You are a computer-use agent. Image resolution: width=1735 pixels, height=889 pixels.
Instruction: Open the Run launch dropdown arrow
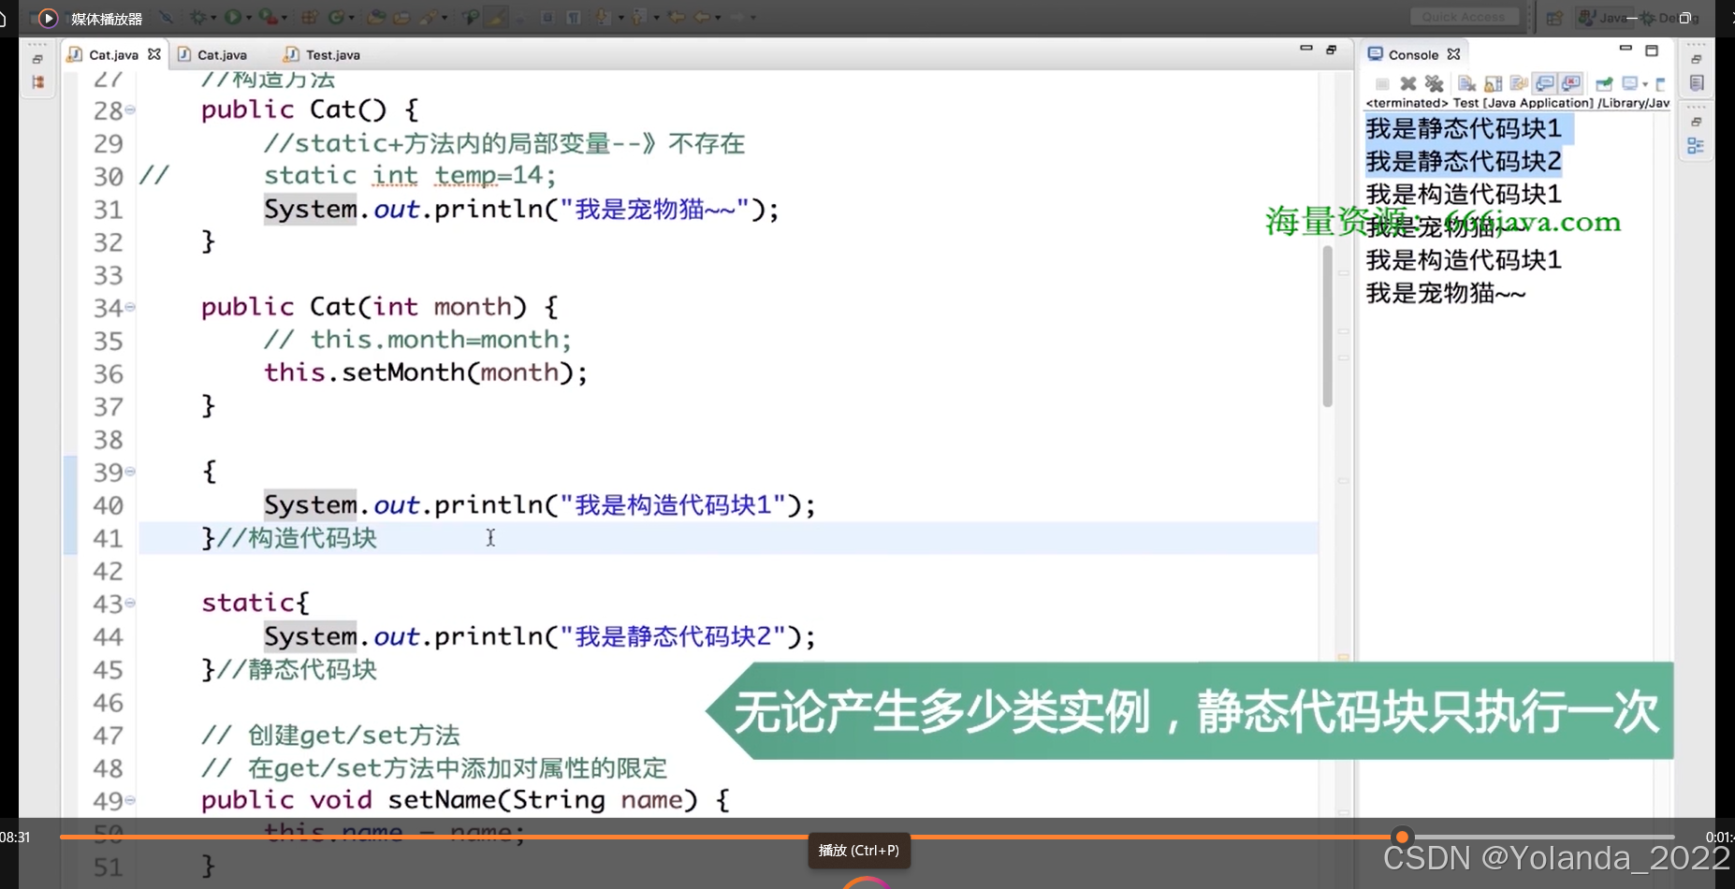(x=249, y=17)
